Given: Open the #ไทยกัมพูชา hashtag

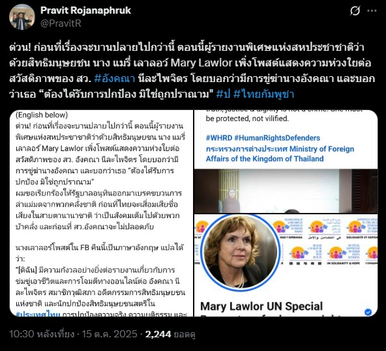Looking at the screenshot, I should point(263,94).
